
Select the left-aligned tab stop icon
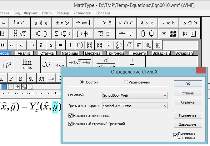(4, 87)
